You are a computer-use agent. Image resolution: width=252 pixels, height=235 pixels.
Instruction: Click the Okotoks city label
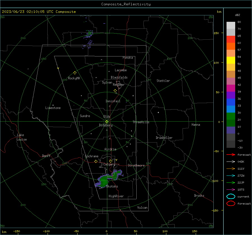(x=112, y=186)
